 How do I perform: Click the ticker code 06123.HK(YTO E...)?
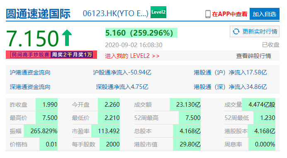[x=115, y=14]
